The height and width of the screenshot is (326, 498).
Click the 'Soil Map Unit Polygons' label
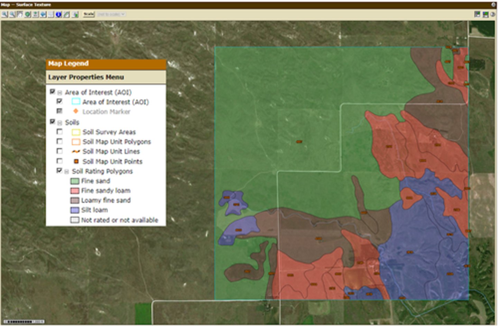pos(117,142)
